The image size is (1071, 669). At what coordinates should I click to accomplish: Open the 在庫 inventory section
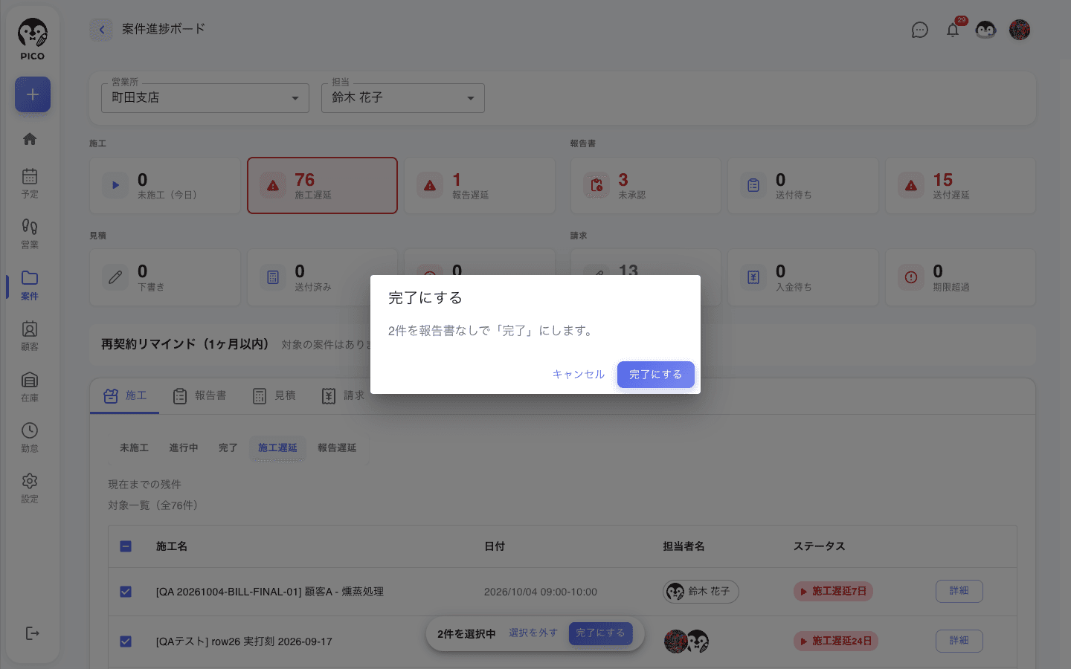click(x=30, y=387)
